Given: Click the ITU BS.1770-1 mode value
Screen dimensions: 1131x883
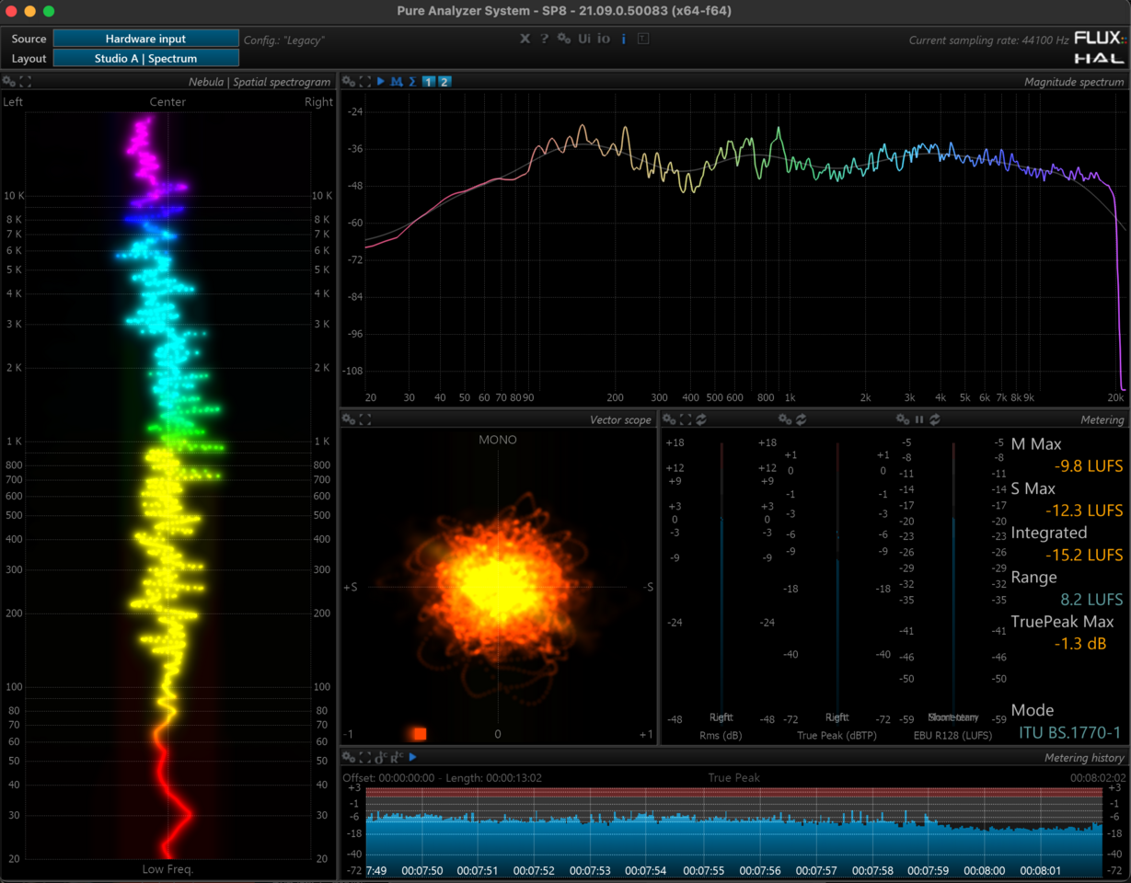Looking at the screenshot, I should (x=1069, y=733).
